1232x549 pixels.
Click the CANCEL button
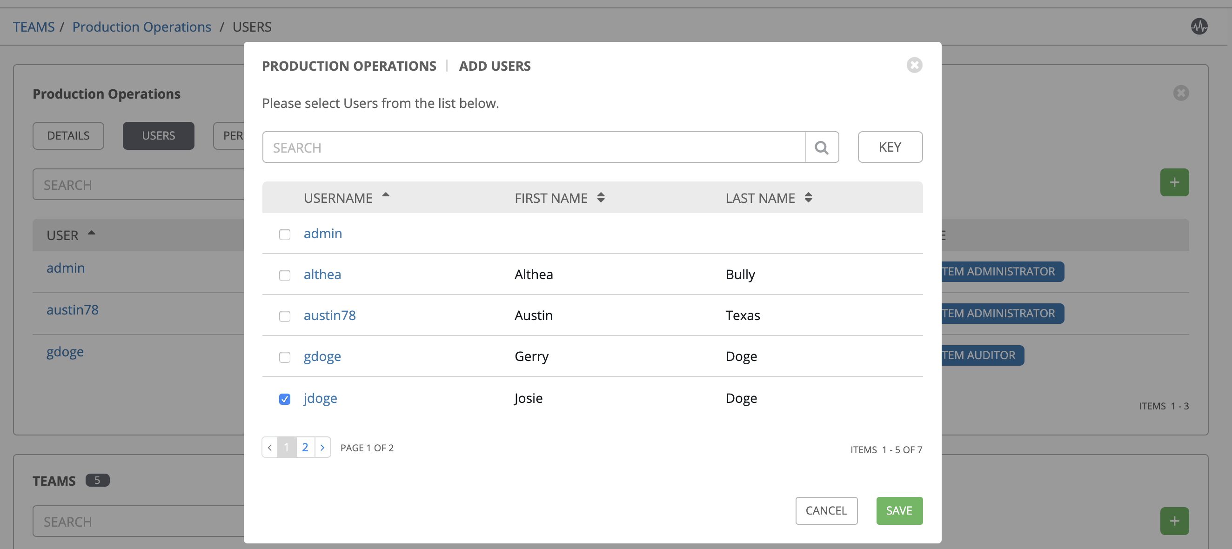pyautogui.click(x=827, y=510)
